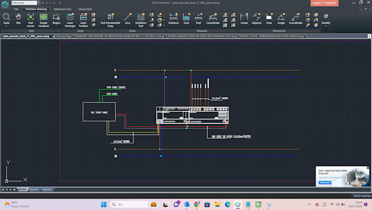Image resolution: width=372 pixels, height=210 pixels.
Task: Select the Pan hand tool
Action: [x=18, y=19]
